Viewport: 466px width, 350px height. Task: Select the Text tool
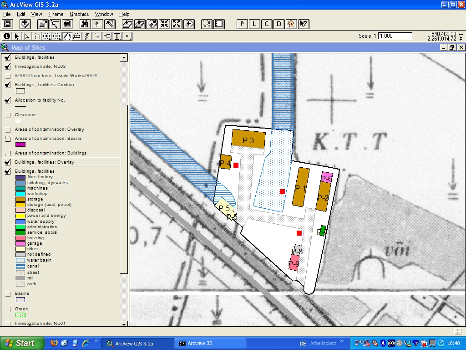click(117, 36)
